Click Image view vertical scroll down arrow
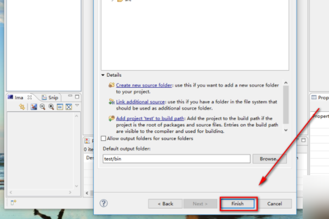Viewport: 329px width, 219px height. tap(76, 186)
